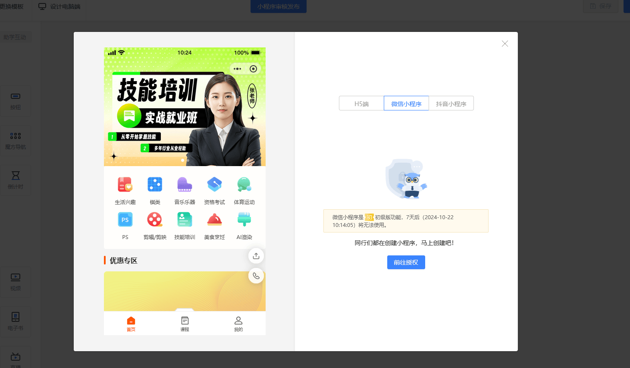Click the 同行们都在创建小程序 text

[x=404, y=243]
